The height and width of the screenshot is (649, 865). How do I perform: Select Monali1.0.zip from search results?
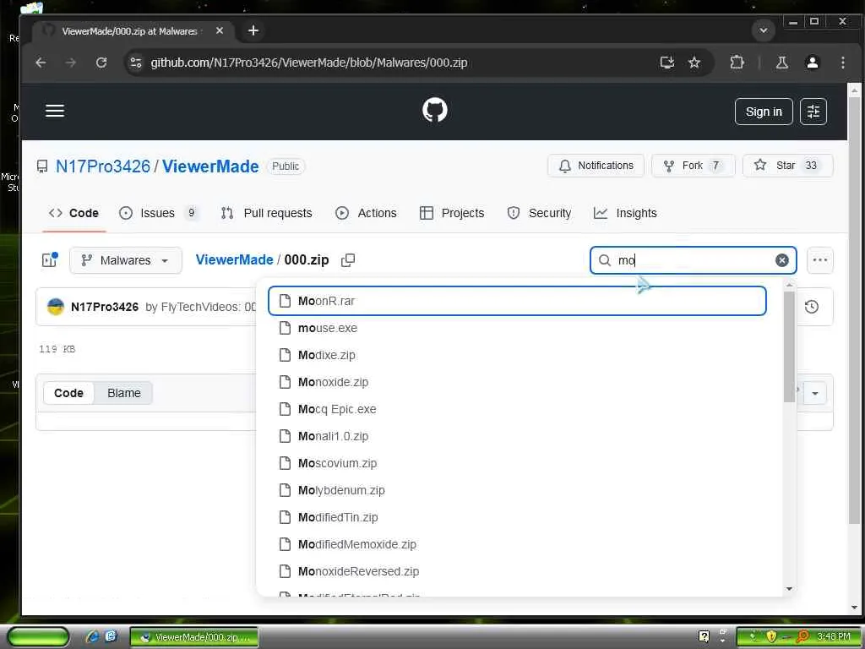pyautogui.click(x=517, y=436)
